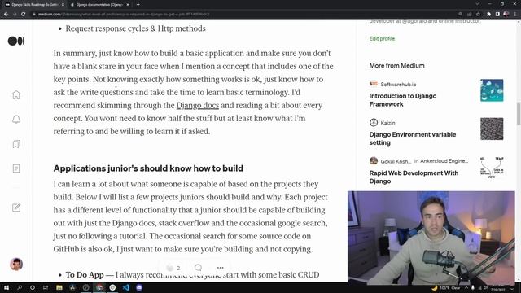Click the Request response cycles bullet
Screen dimensions: 521x293
click(x=136, y=28)
